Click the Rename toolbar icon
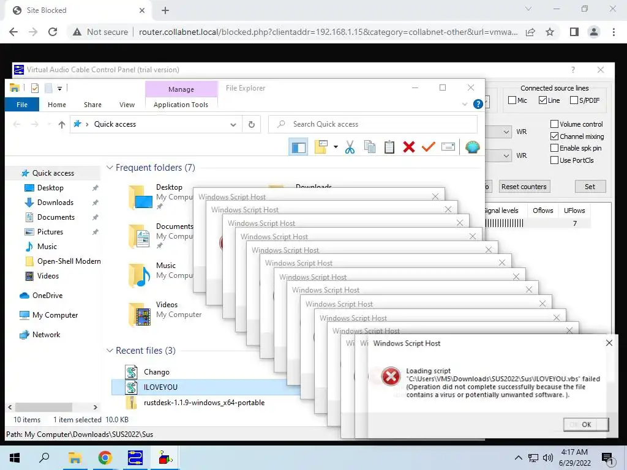This screenshot has height=470, width=627. pyautogui.click(x=448, y=147)
